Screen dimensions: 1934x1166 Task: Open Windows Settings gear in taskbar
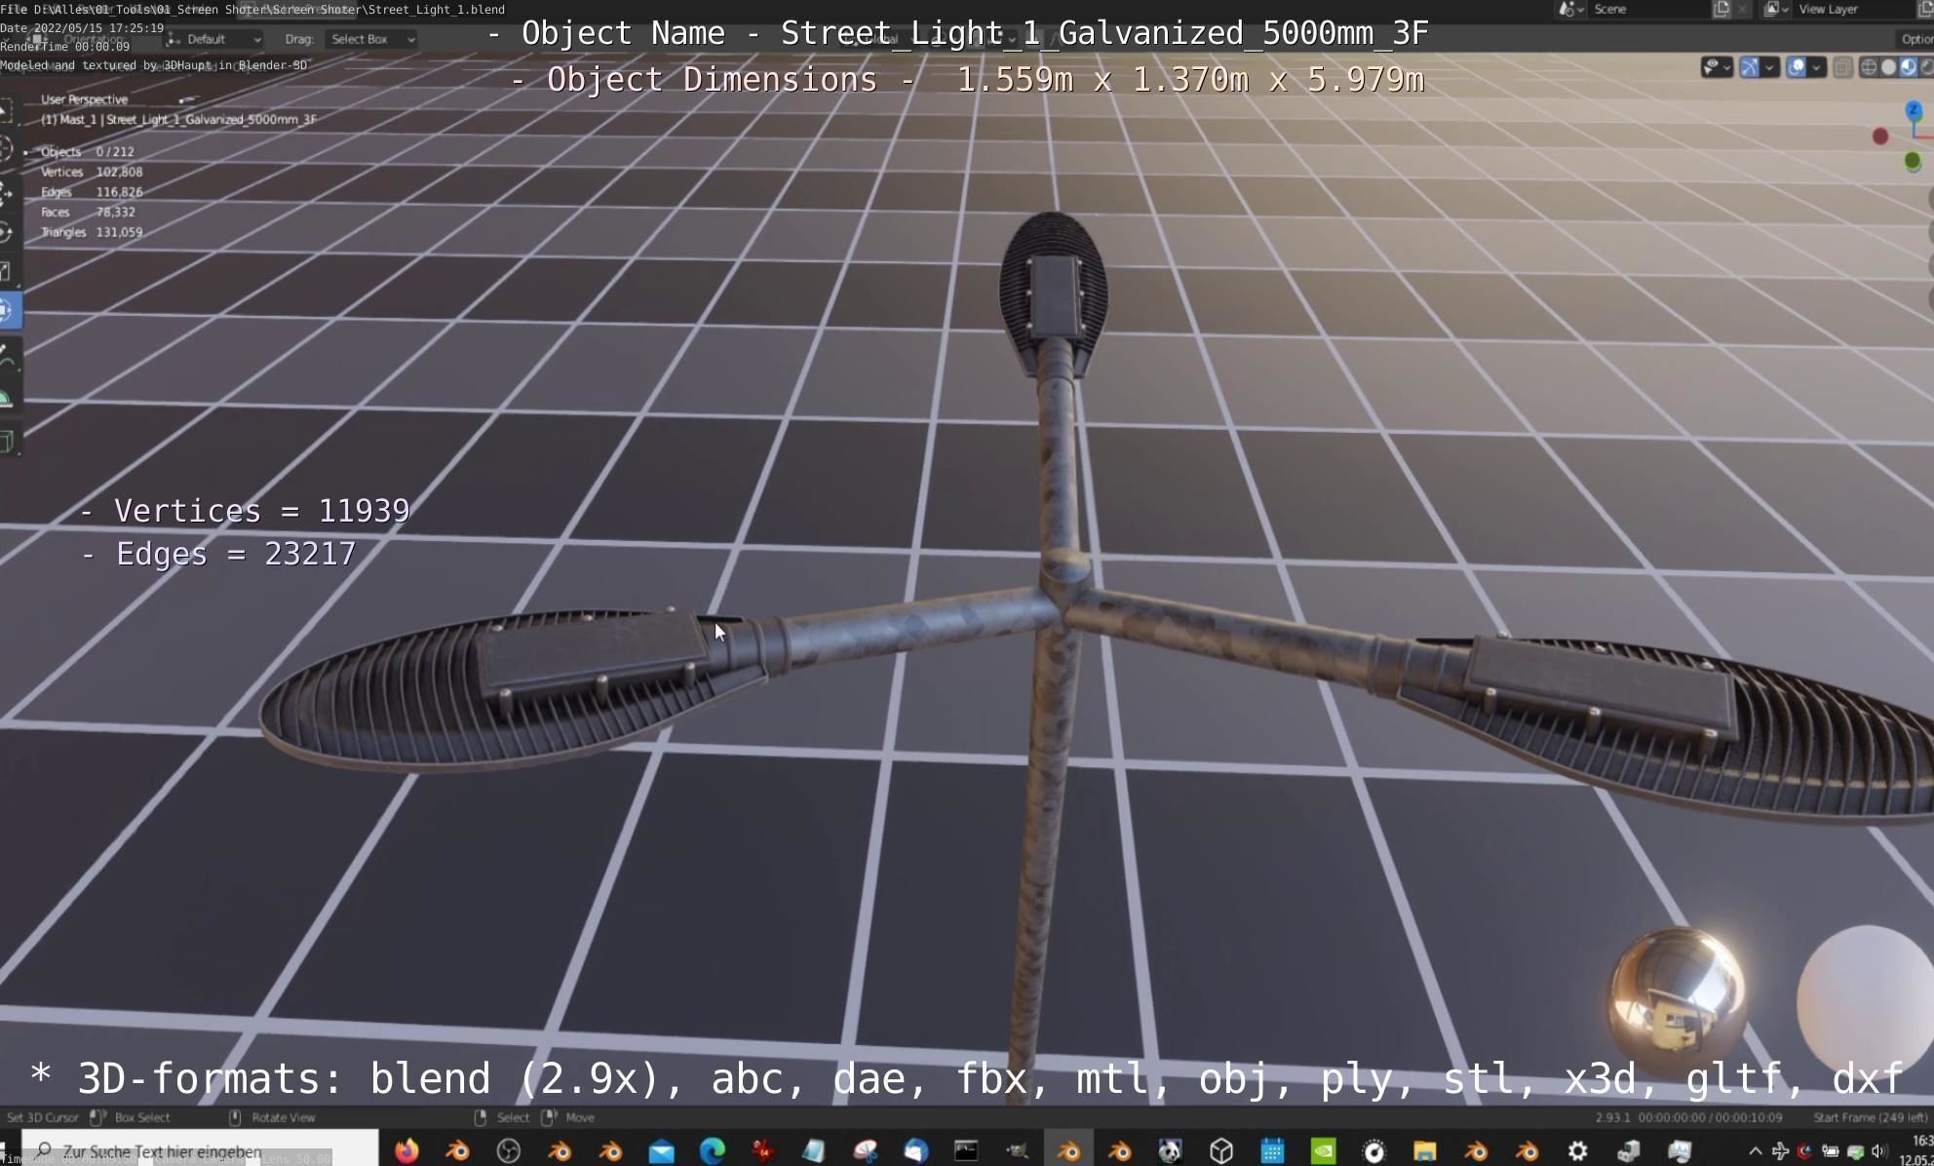[1577, 1151]
